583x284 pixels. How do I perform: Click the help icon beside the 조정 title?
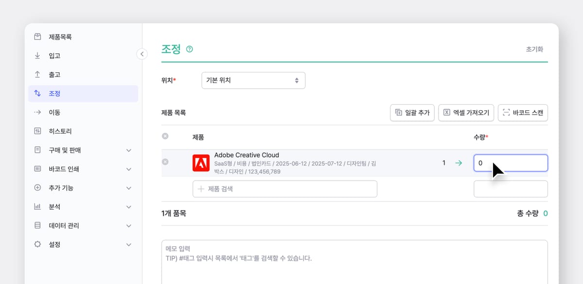(189, 49)
